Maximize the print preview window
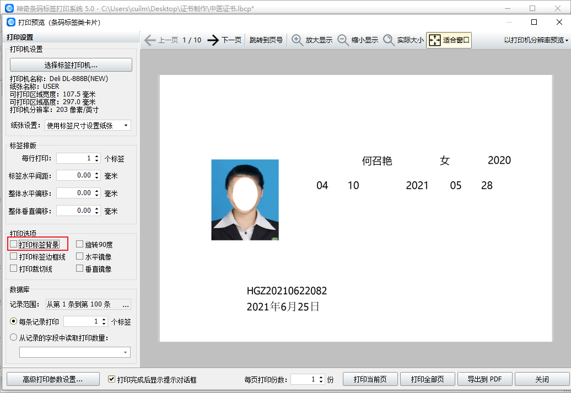This screenshot has height=393, width=571. point(534,22)
